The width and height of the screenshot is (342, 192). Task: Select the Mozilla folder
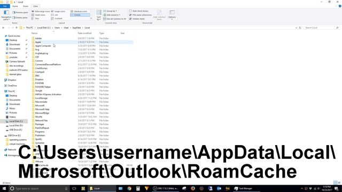38,117
